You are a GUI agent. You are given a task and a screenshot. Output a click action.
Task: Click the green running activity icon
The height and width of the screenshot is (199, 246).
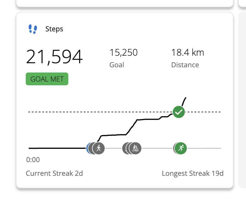pyautogui.click(x=181, y=148)
